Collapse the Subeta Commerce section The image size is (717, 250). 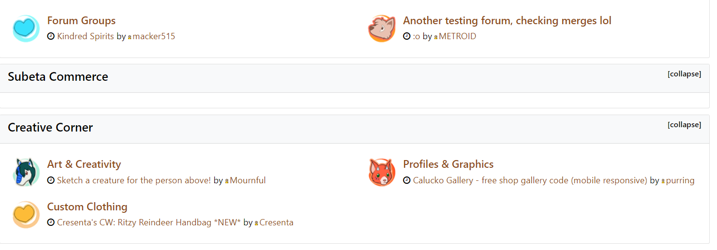coord(684,74)
